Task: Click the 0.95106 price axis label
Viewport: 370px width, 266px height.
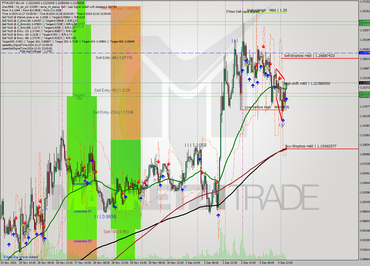Action: point(365,230)
